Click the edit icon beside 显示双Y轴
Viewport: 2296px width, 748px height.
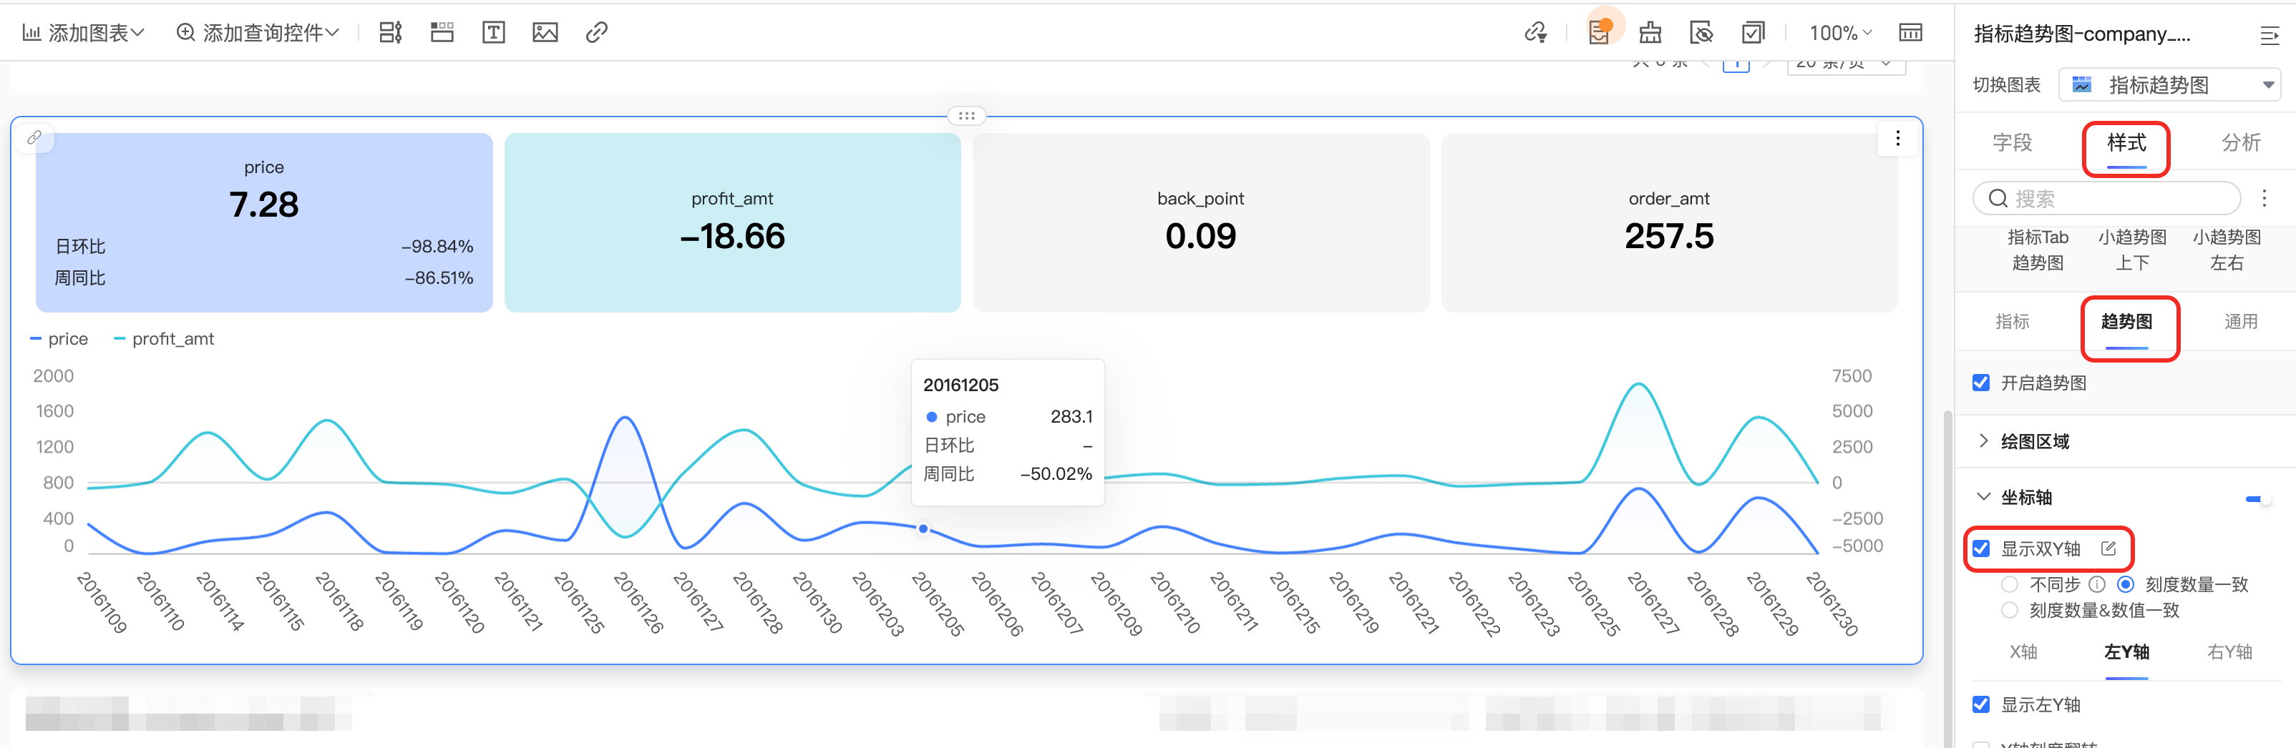pos(2108,548)
